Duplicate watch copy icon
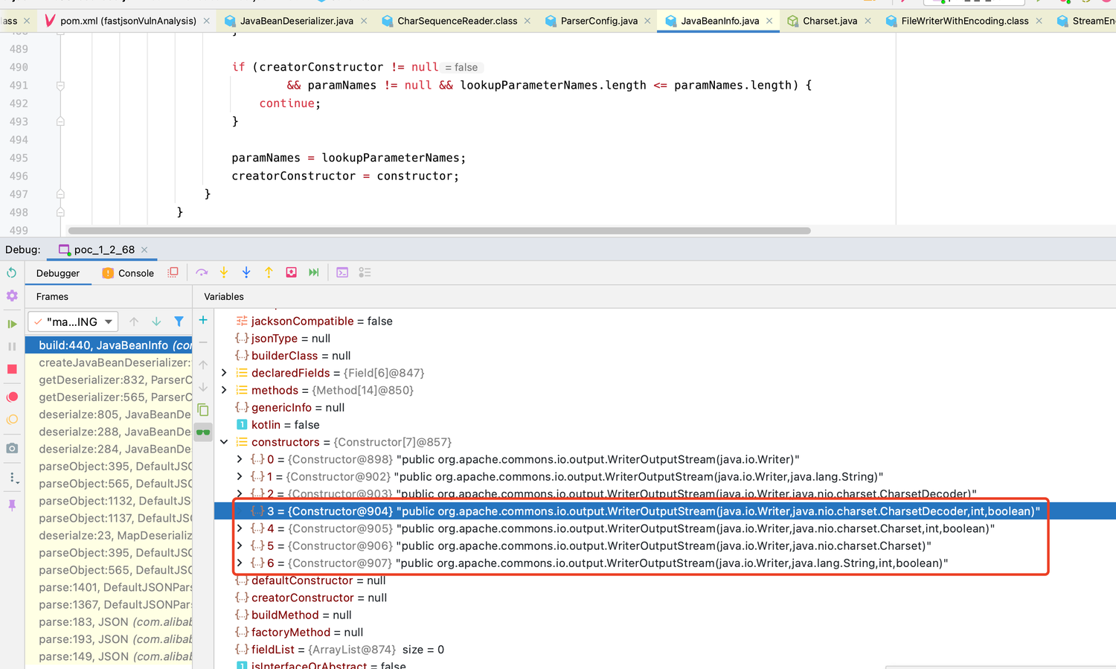This screenshot has height=669, width=1116. (x=203, y=410)
